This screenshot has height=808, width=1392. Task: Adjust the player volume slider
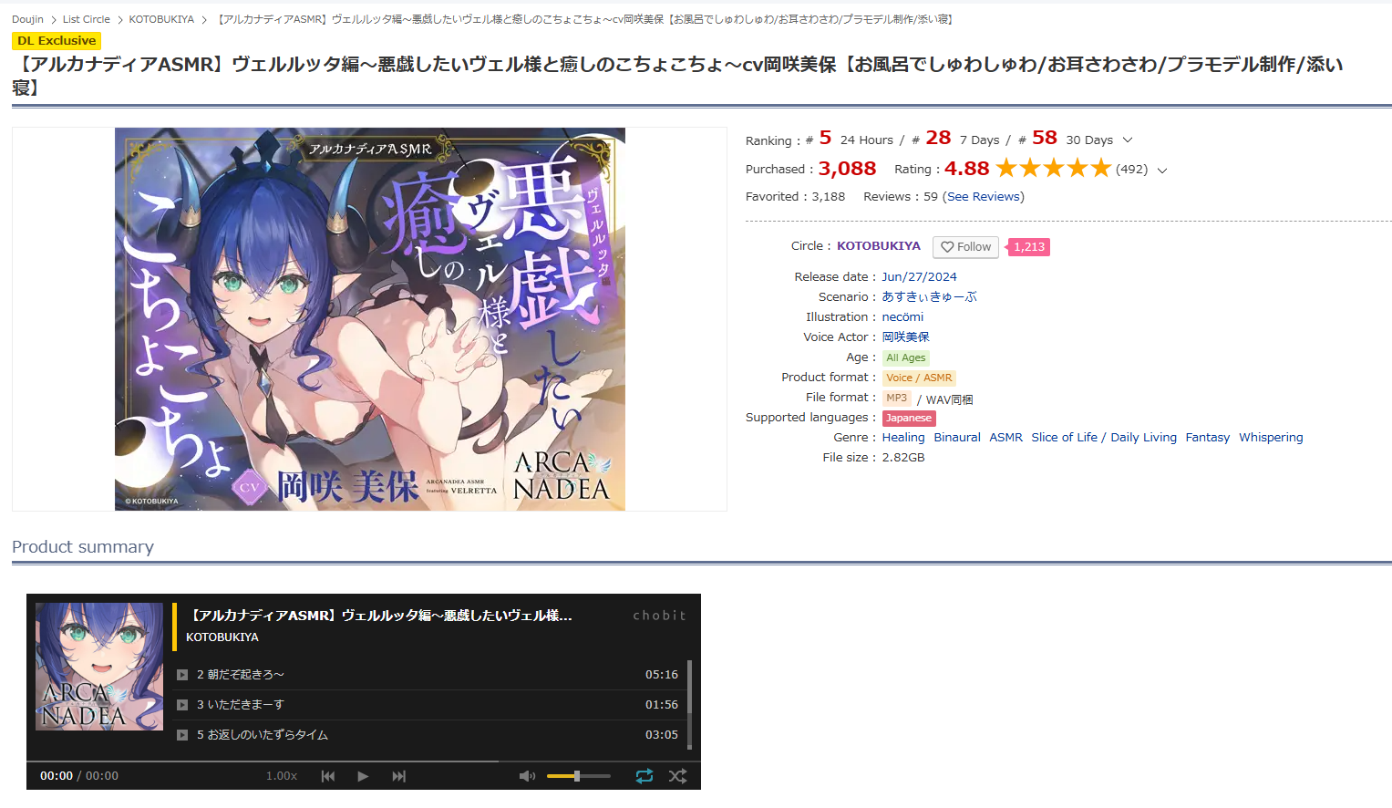click(x=578, y=776)
